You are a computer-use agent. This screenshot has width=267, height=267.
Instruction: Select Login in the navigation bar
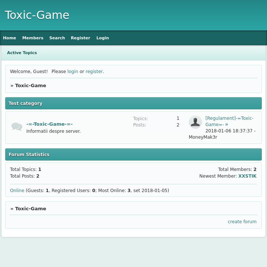pos(103,38)
